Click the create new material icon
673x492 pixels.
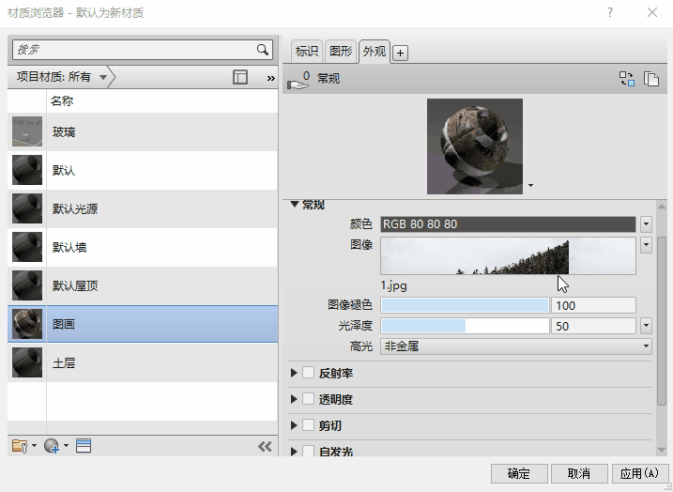coord(52,446)
